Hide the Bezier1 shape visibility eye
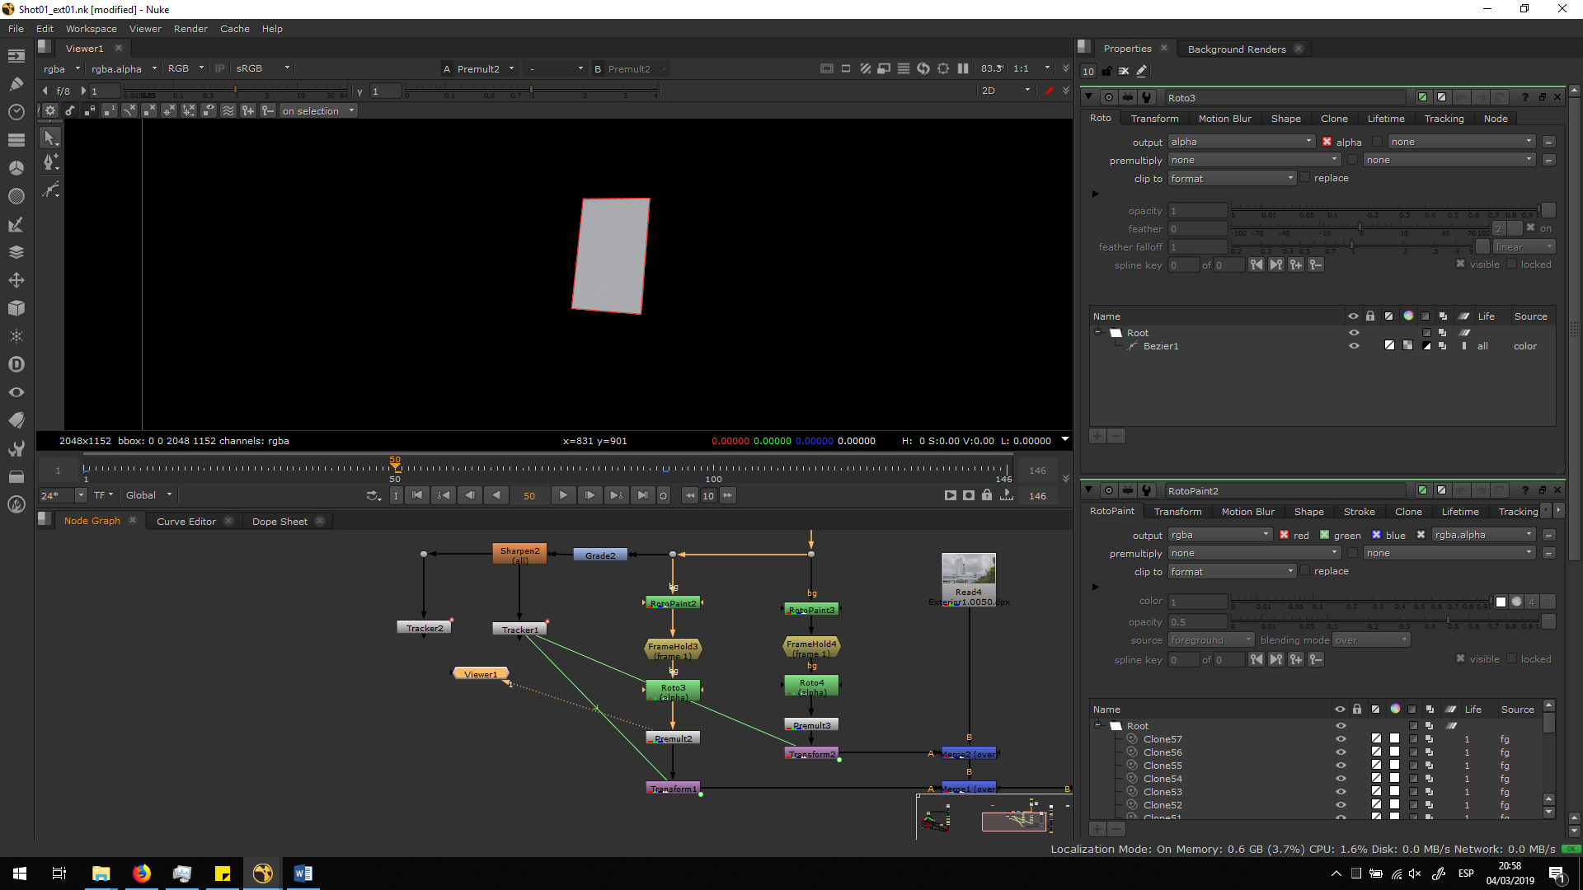The width and height of the screenshot is (1583, 890). coord(1353,346)
